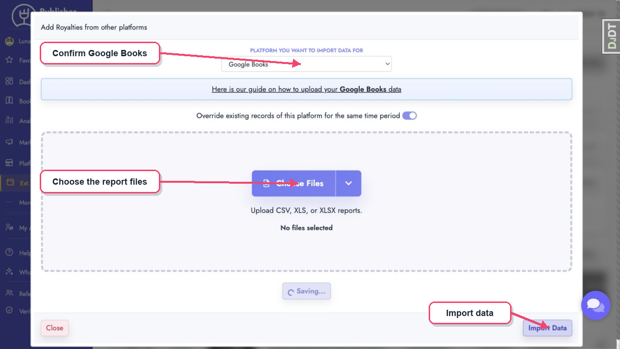Click the 'No files selected' text
The image size is (620, 349).
(x=307, y=228)
